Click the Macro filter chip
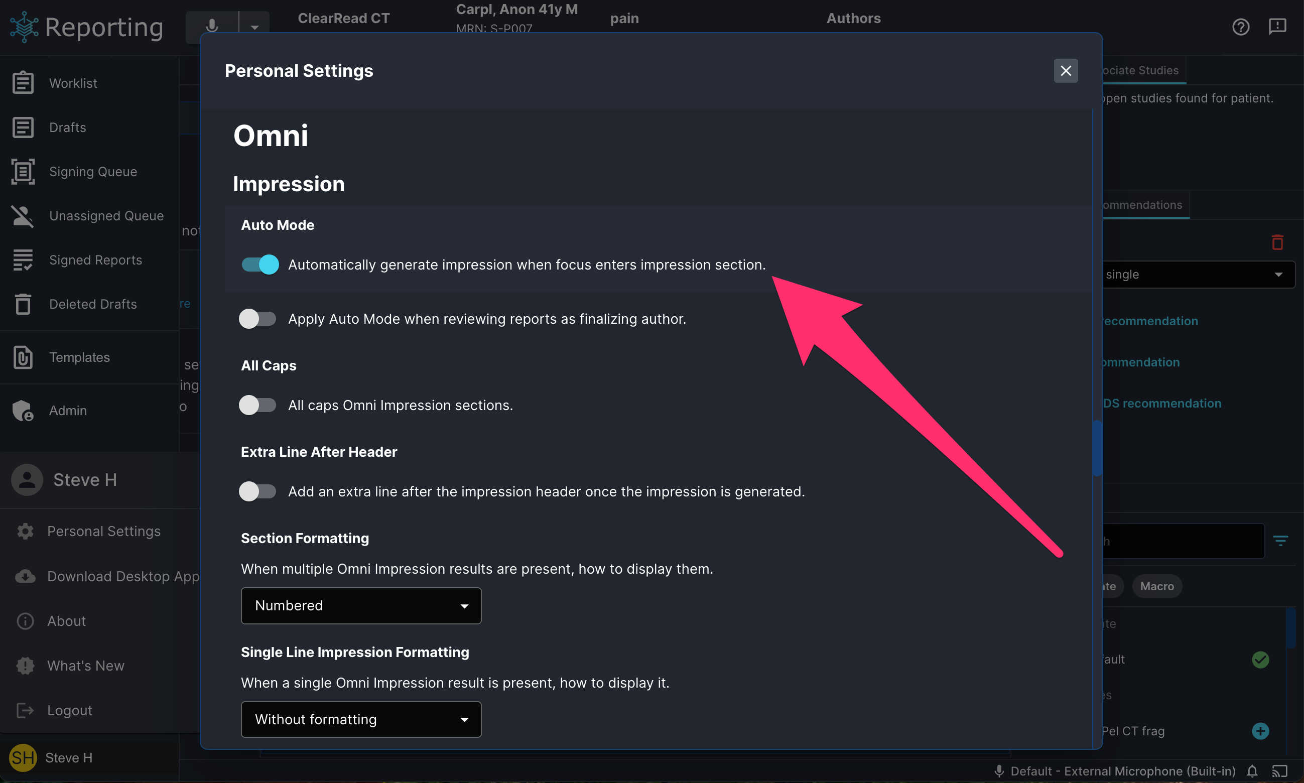Screen dimensions: 1304x783 (x=1157, y=586)
